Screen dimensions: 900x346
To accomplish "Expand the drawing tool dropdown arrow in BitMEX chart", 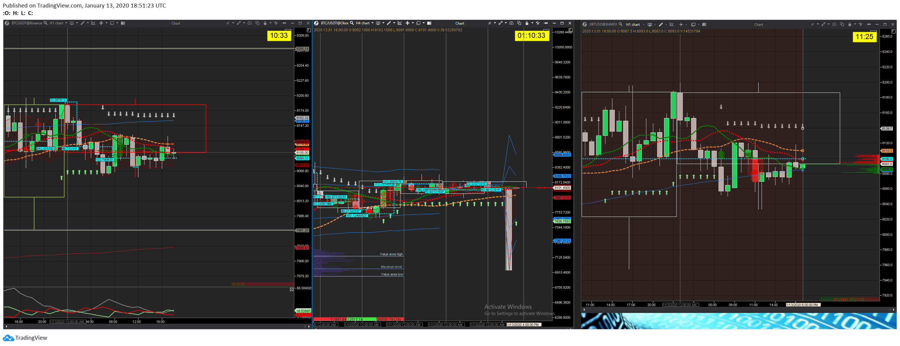I will pos(666,25).
